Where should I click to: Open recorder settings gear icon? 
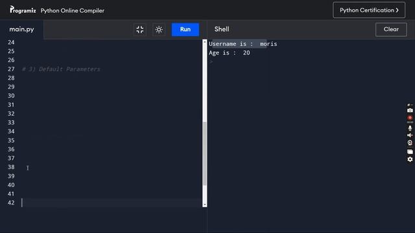(410, 159)
